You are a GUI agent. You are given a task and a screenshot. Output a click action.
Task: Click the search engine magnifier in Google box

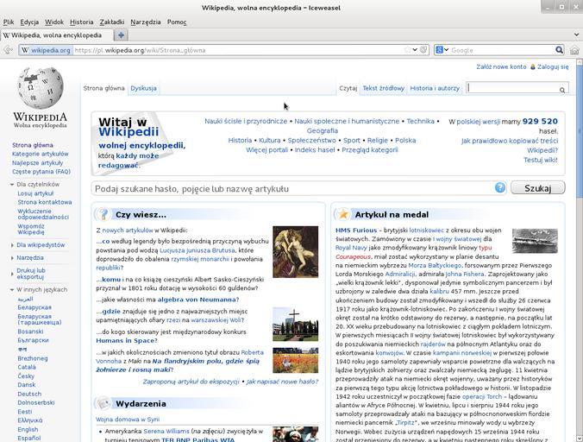click(x=559, y=50)
